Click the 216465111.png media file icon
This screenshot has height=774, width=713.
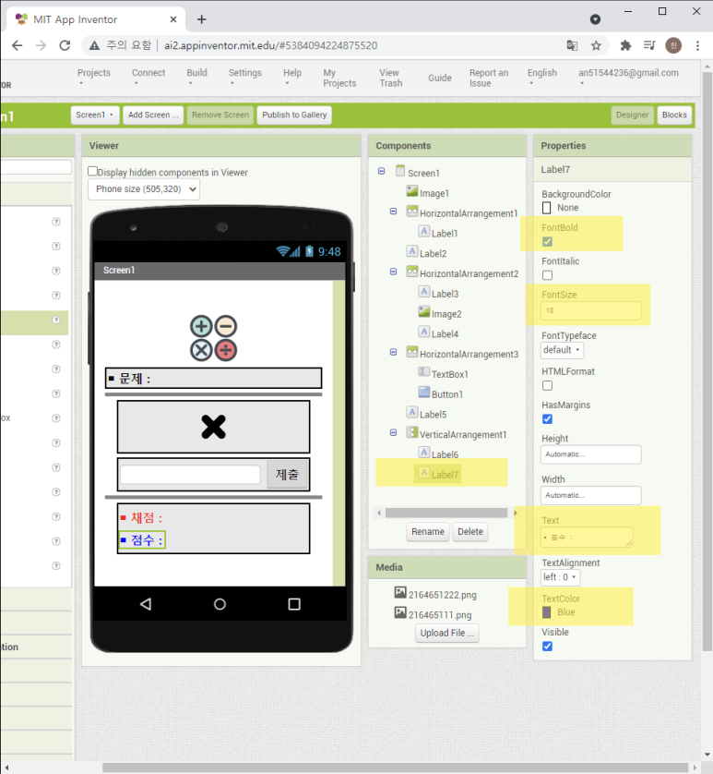pyautogui.click(x=400, y=612)
